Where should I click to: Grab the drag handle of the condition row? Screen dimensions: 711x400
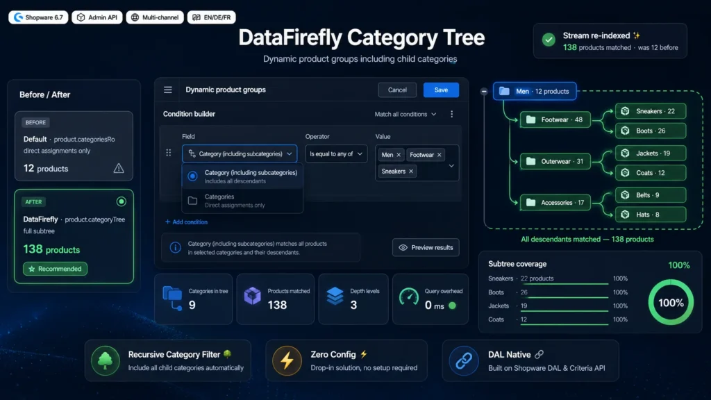(169, 153)
